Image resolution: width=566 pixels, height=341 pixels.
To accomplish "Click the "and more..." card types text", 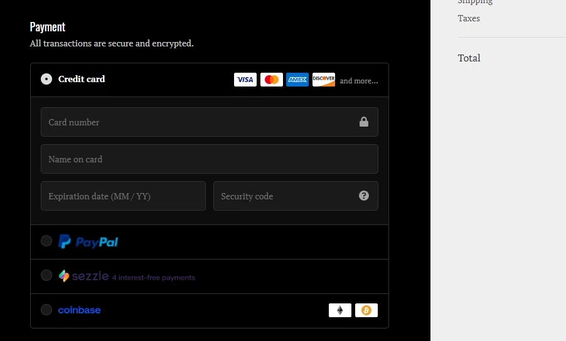I will pos(359,81).
